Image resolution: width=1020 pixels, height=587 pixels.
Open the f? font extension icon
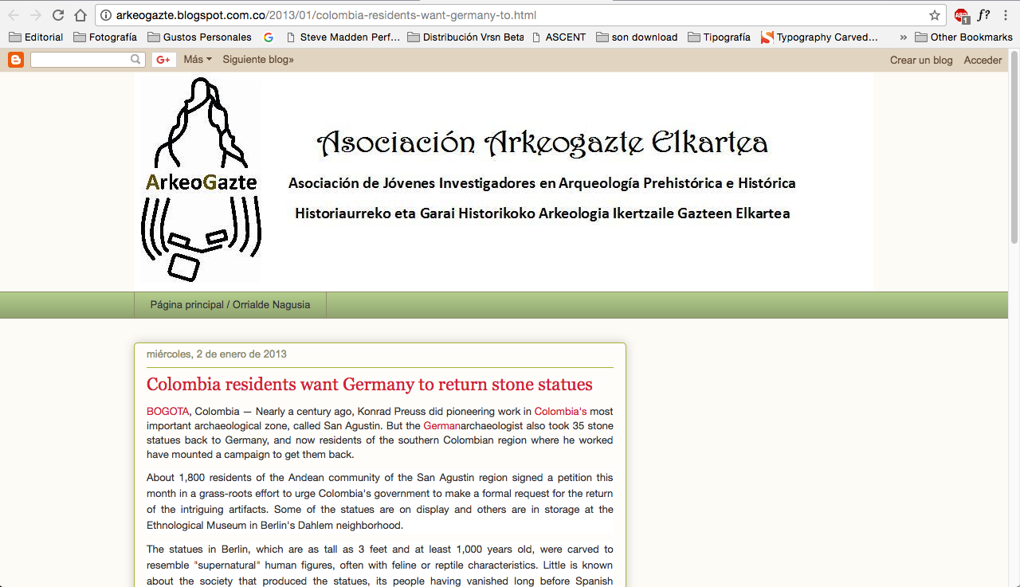coord(984,15)
